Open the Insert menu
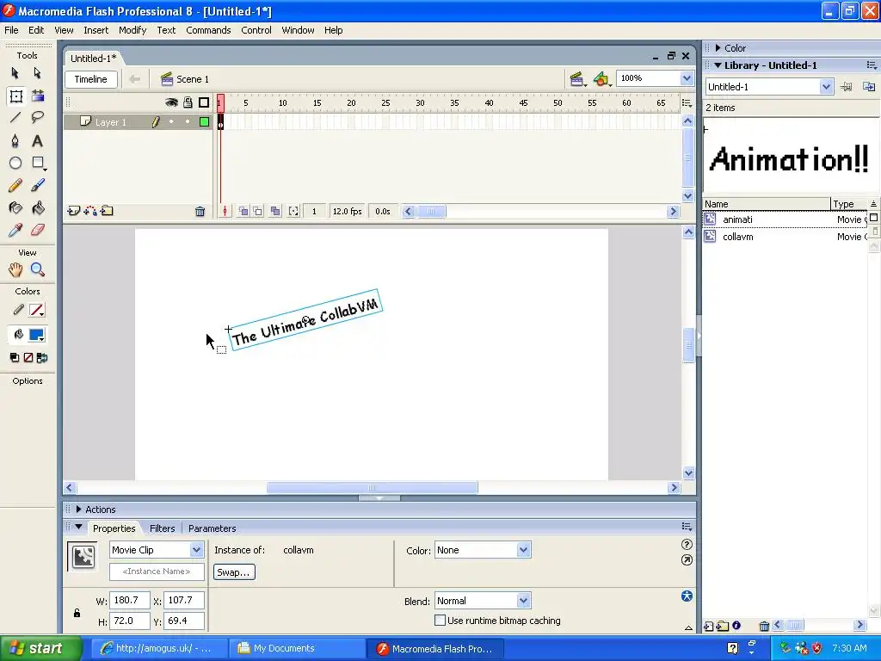This screenshot has width=881, height=661. 96,30
